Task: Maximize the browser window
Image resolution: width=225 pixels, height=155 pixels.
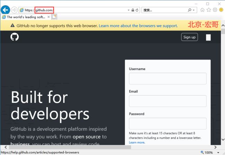Action: tap(207, 4)
